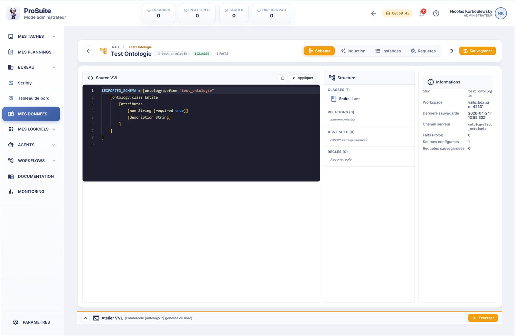Click the Informations info icon
Screen dimensions: 515x336
pos(430,82)
